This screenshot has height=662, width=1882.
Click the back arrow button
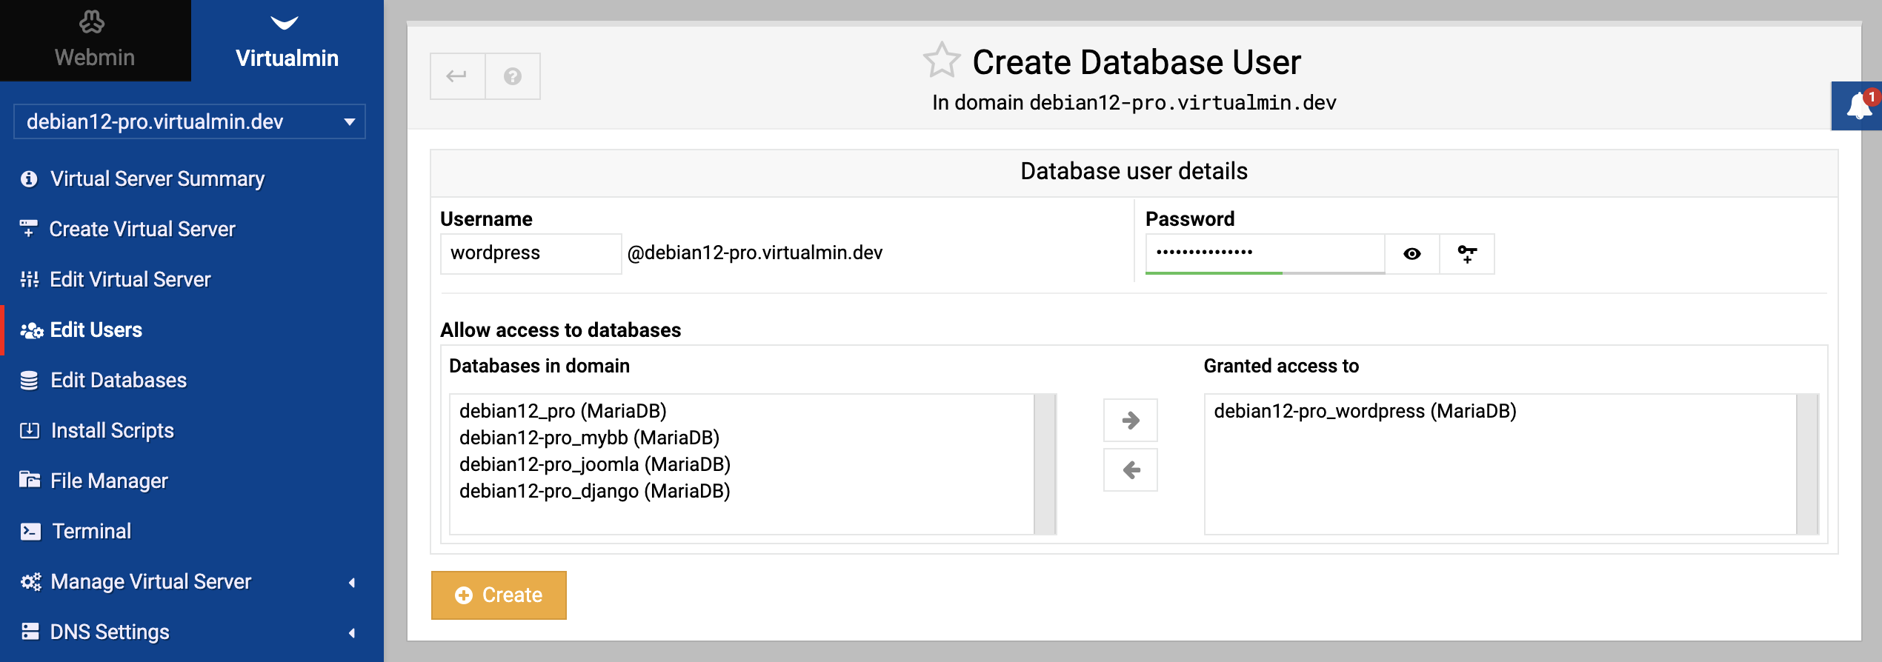(457, 76)
